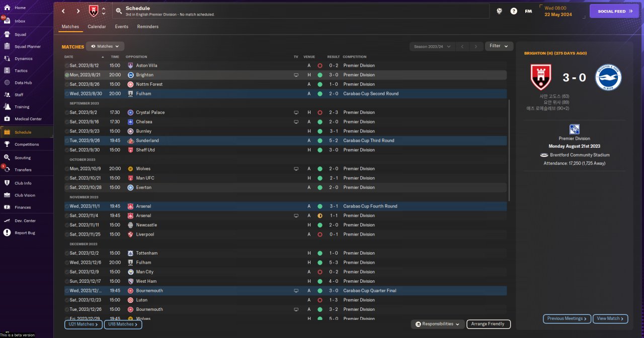Click Report Bug in the sidebar
The image size is (644, 338).
click(x=25, y=233)
